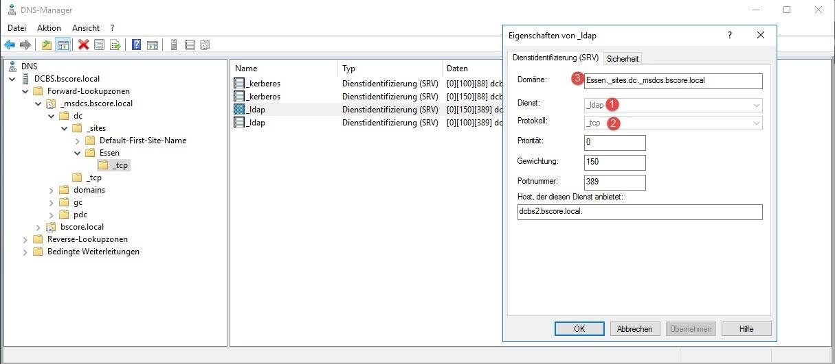Collapse the Essen site folder

point(78,153)
